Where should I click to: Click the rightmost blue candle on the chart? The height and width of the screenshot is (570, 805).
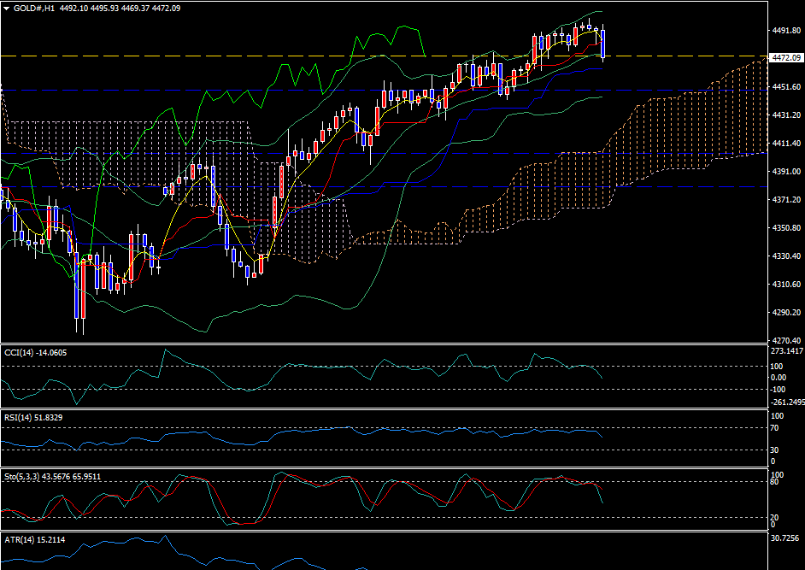tap(603, 44)
